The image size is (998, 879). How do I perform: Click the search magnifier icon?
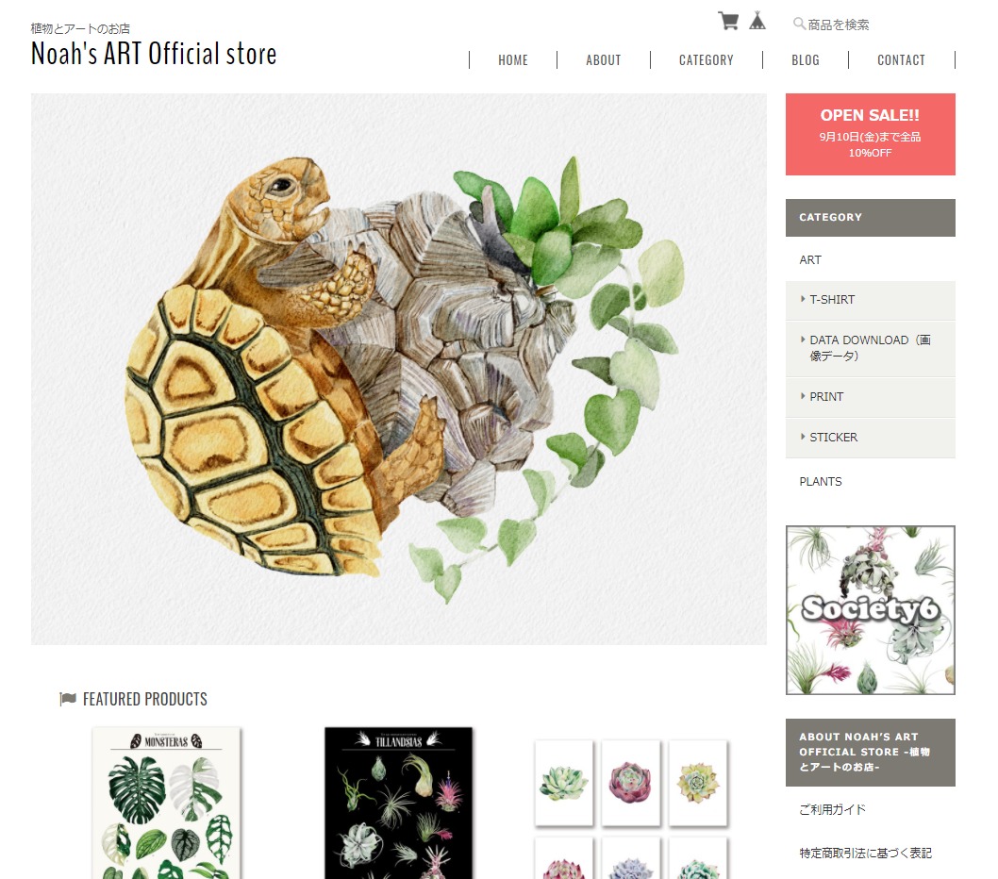point(799,25)
